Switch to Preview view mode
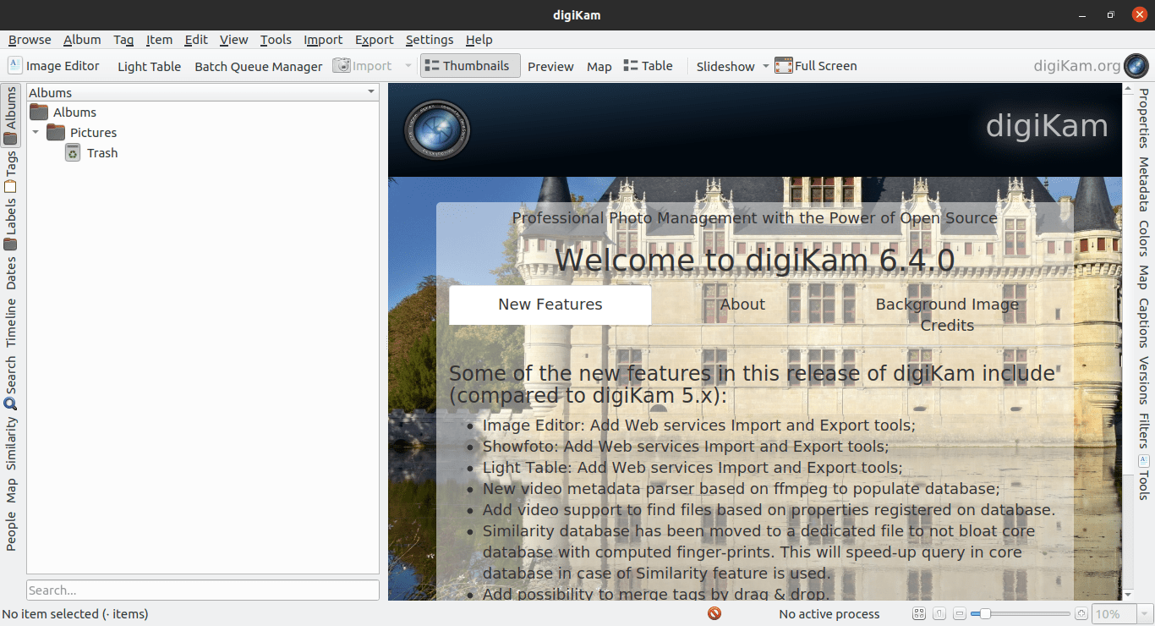The height and width of the screenshot is (626, 1155). point(550,66)
